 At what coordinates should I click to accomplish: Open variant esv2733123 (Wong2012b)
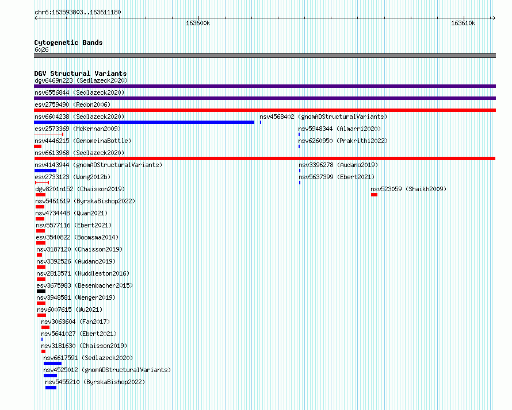[x=72, y=177]
